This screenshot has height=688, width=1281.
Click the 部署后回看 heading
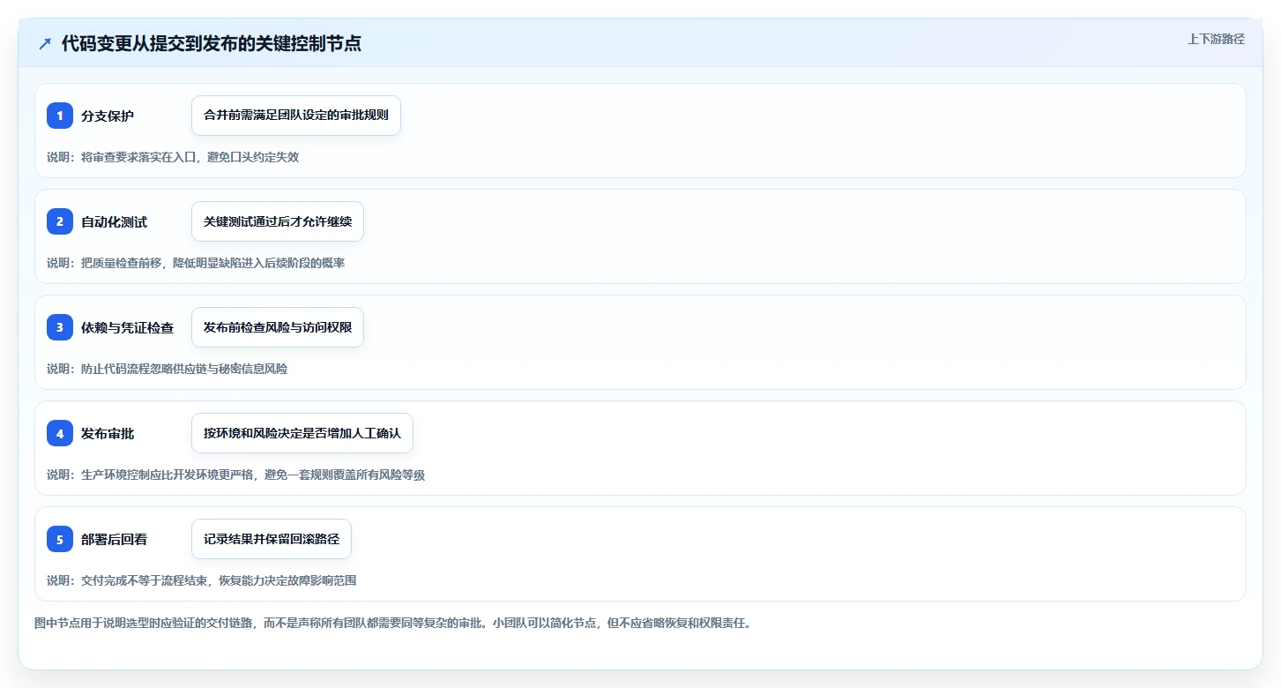coord(115,540)
